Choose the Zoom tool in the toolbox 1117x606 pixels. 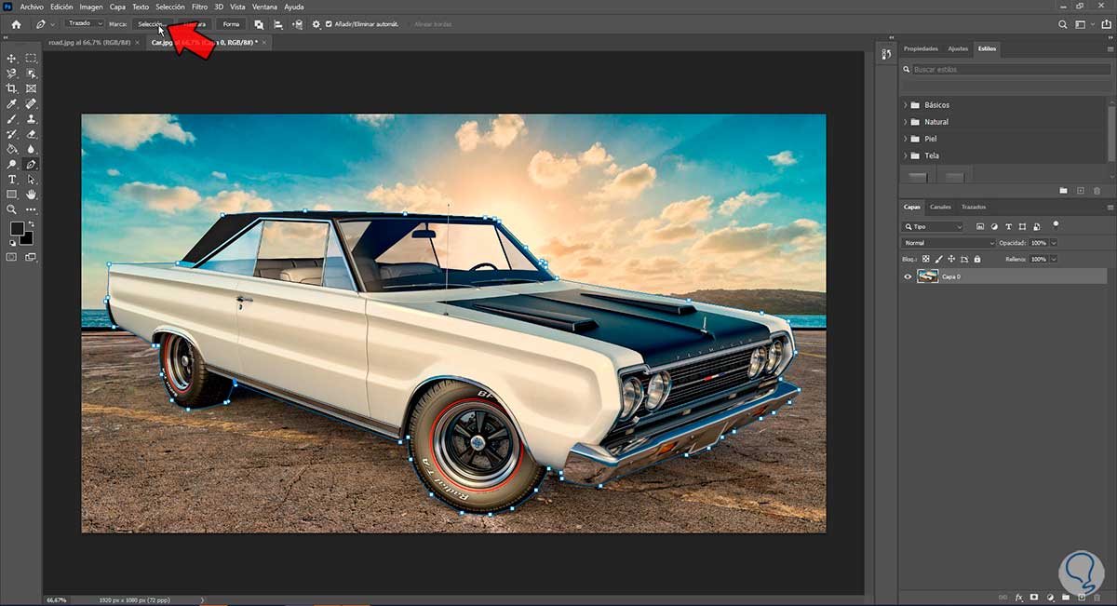click(12, 209)
